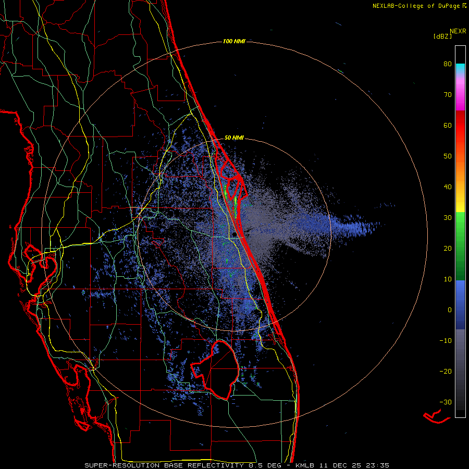The width and height of the screenshot is (469, 469).
Task: Click the 40 value on the dBZ scale
Action: (448, 187)
